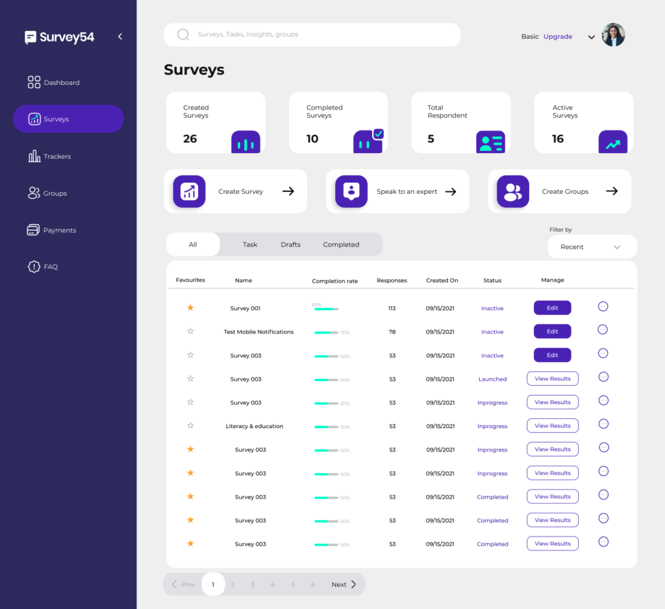Open the Dashboard grid icon in sidebar
665x609 pixels.
(x=34, y=82)
